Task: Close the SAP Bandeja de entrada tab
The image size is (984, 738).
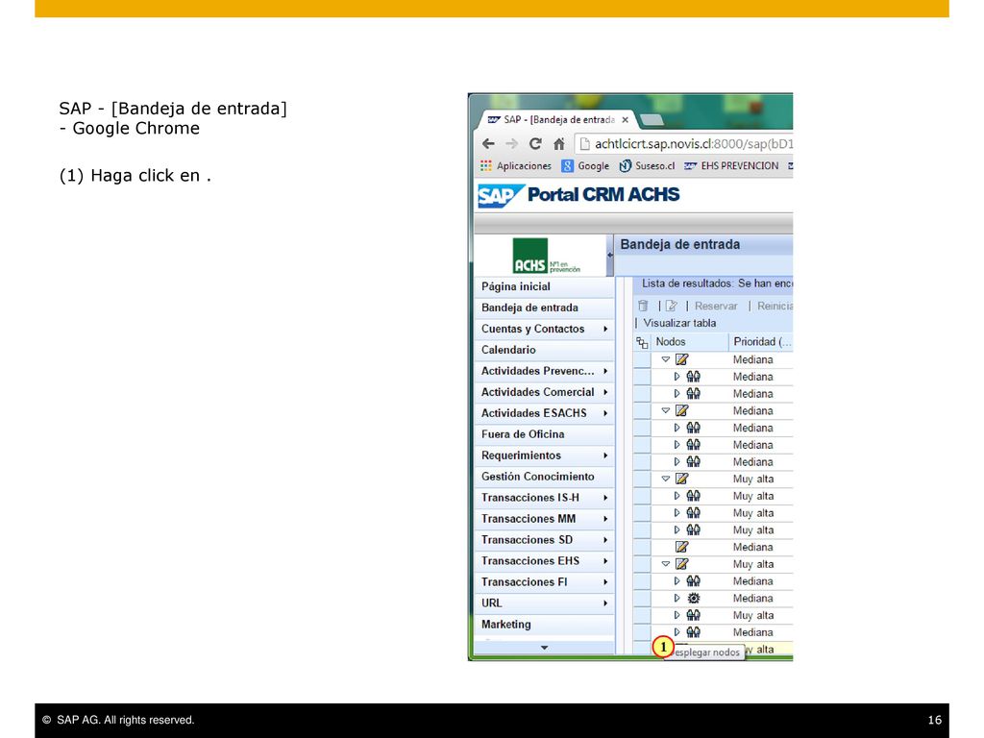Action: 625,119
